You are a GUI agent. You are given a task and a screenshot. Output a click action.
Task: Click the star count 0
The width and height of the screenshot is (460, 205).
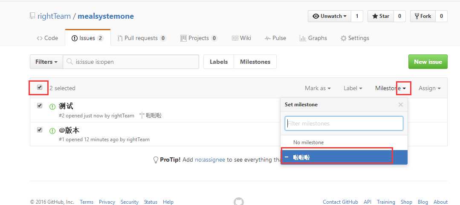(x=399, y=16)
